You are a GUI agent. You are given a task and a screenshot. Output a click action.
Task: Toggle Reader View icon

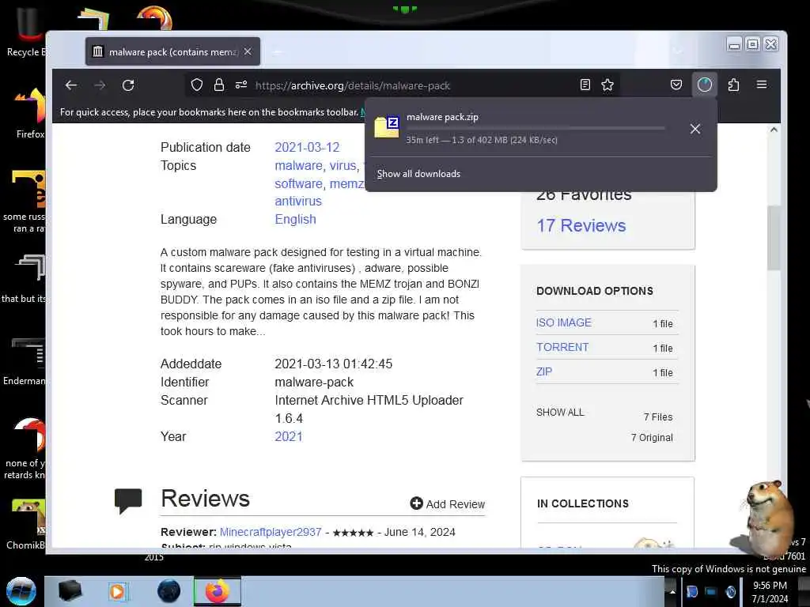click(x=585, y=85)
